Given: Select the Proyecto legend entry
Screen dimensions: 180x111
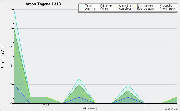Looking at the screenshot, I should pyautogui.click(x=166, y=6).
